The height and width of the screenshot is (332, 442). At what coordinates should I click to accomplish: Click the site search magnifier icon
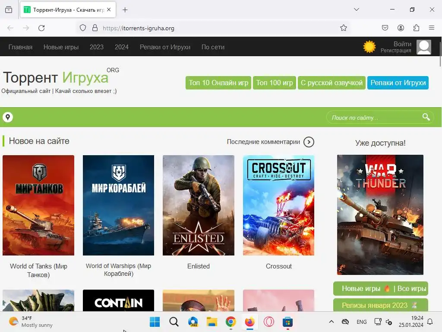pos(426,117)
